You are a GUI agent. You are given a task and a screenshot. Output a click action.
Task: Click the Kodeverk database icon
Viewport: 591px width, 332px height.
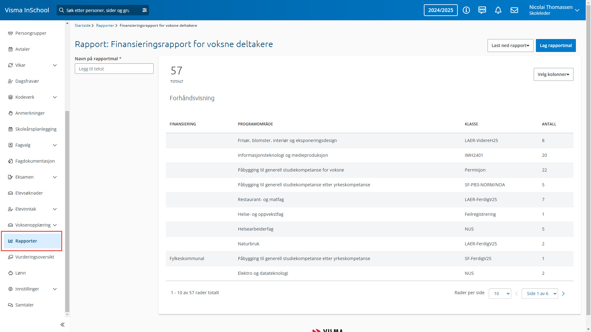(x=10, y=97)
